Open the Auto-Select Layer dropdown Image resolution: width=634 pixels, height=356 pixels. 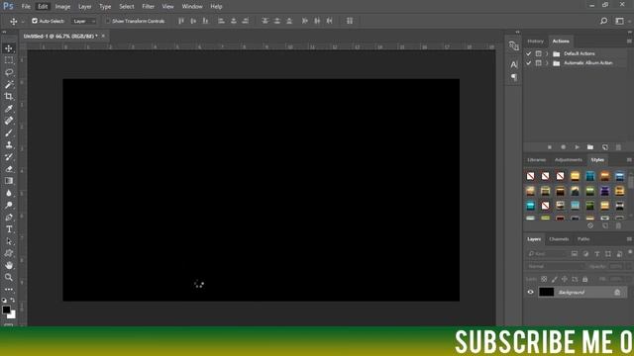tap(83, 21)
